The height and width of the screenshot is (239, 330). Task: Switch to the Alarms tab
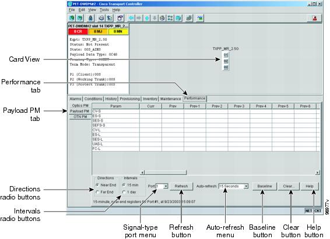point(75,99)
